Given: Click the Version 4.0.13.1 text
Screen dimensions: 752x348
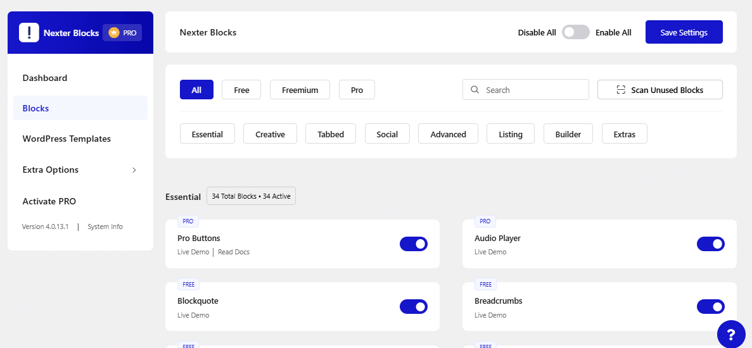Looking at the screenshot, I should point(45,227).
